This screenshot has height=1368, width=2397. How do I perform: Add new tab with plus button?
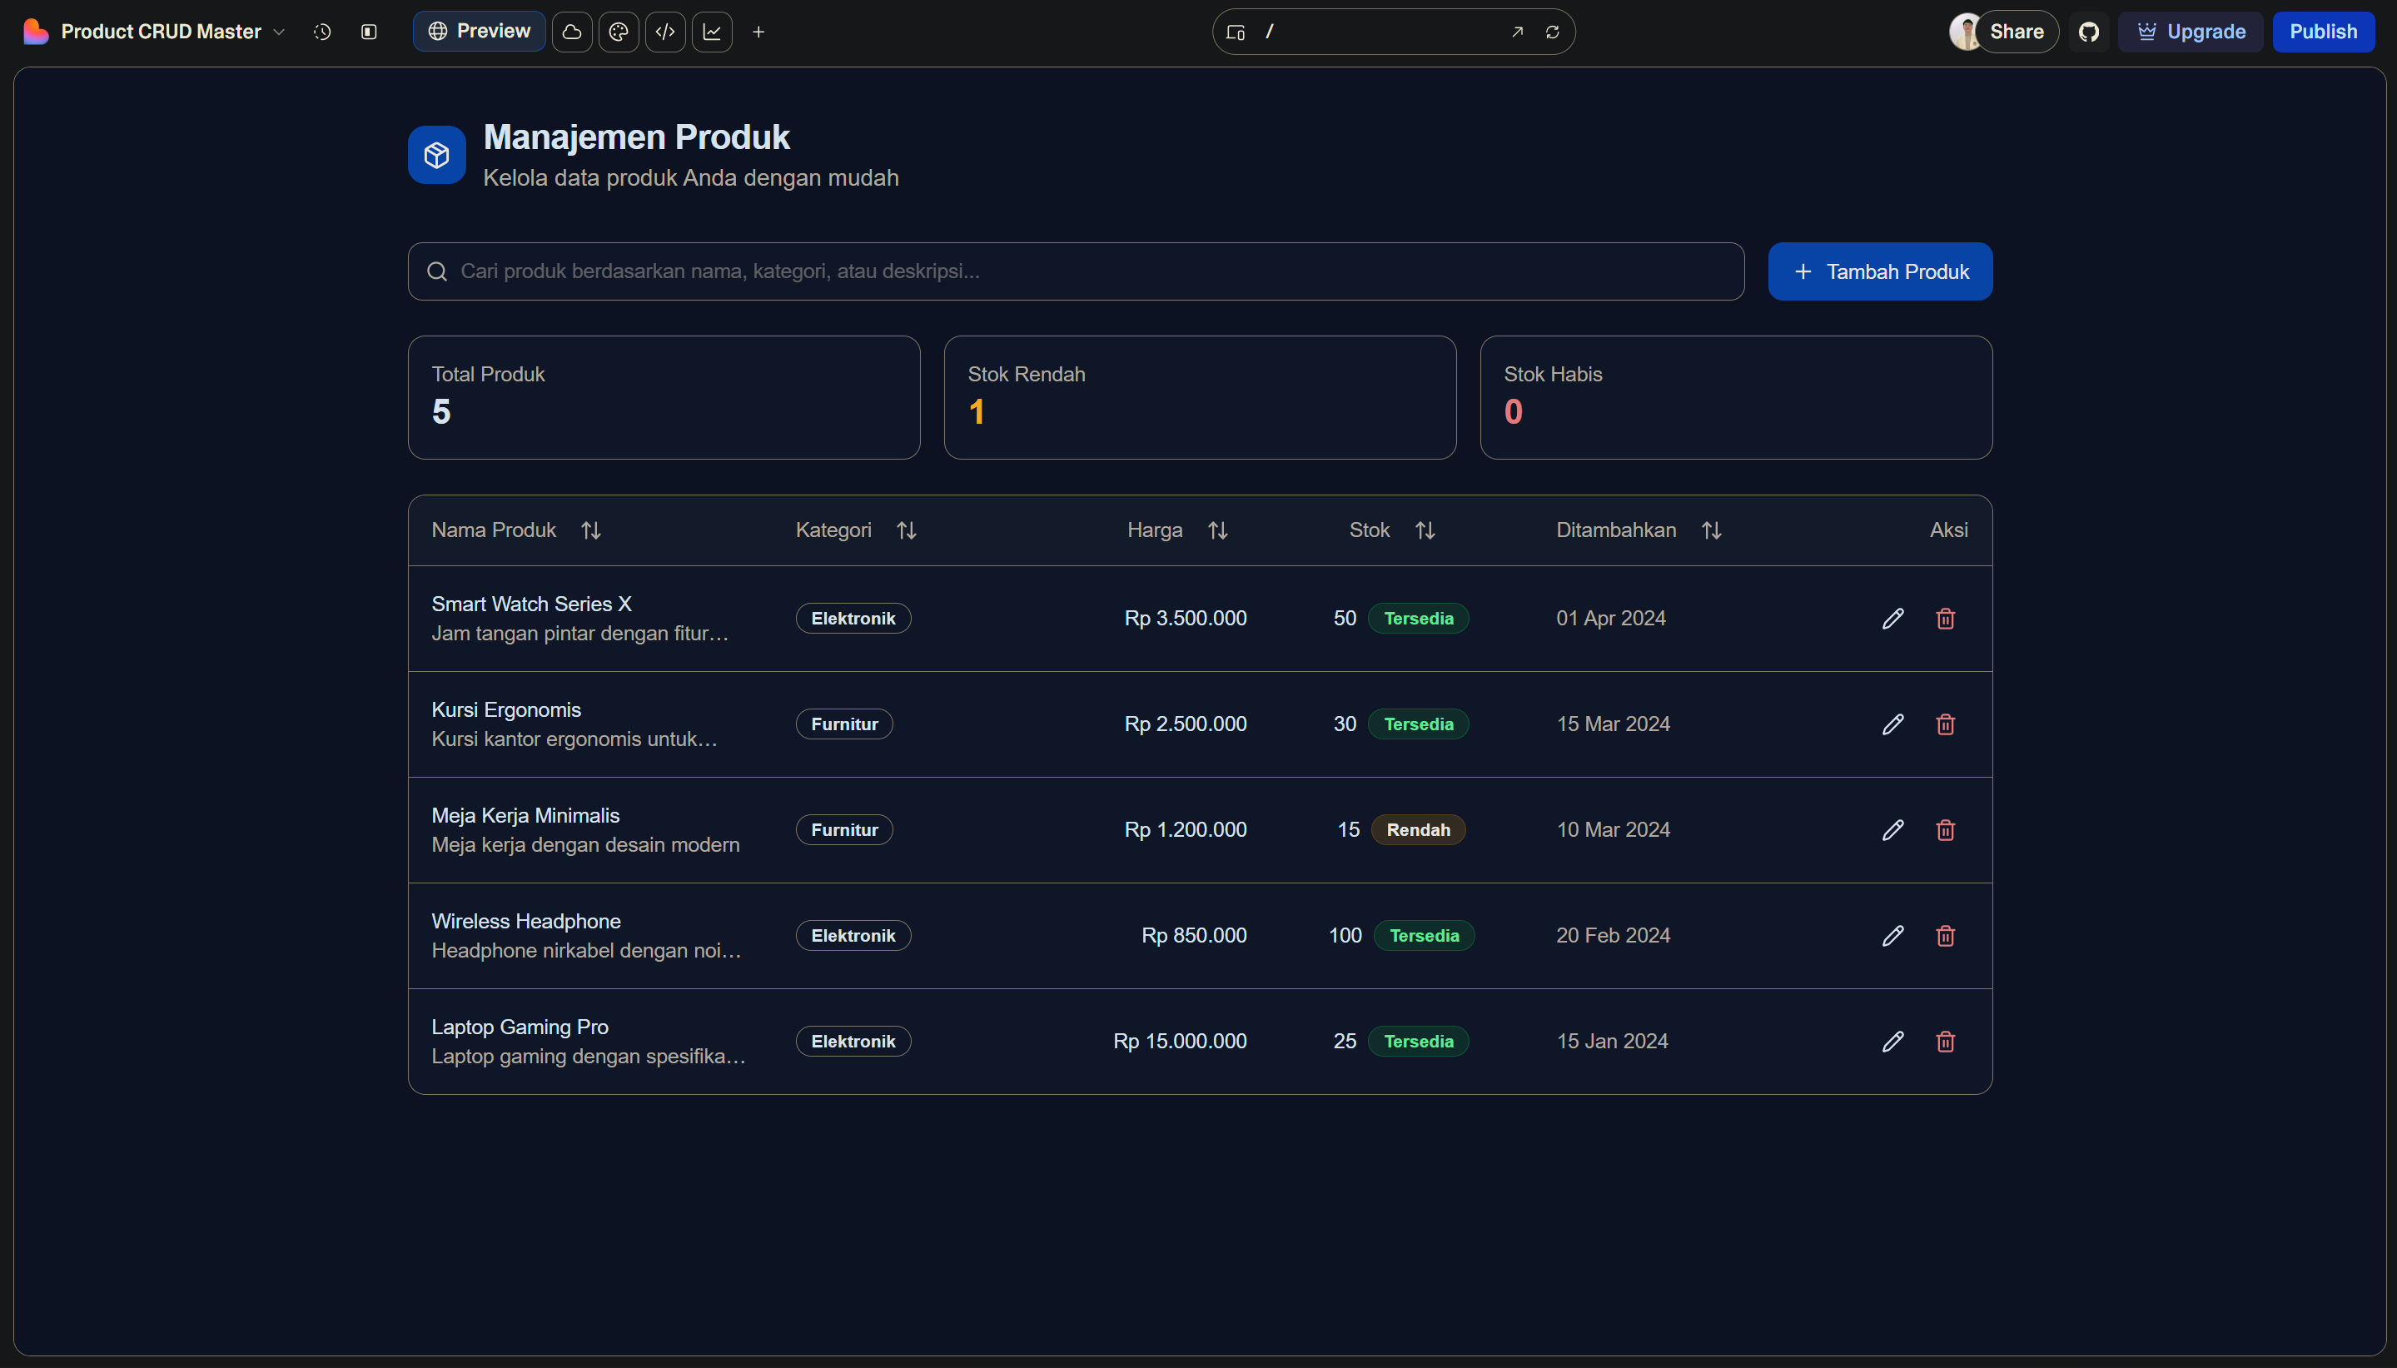click(x=759, y=32)
